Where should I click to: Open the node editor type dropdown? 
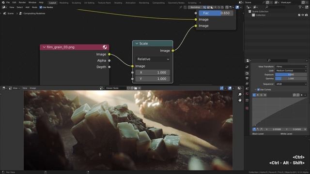pos(4,7)
